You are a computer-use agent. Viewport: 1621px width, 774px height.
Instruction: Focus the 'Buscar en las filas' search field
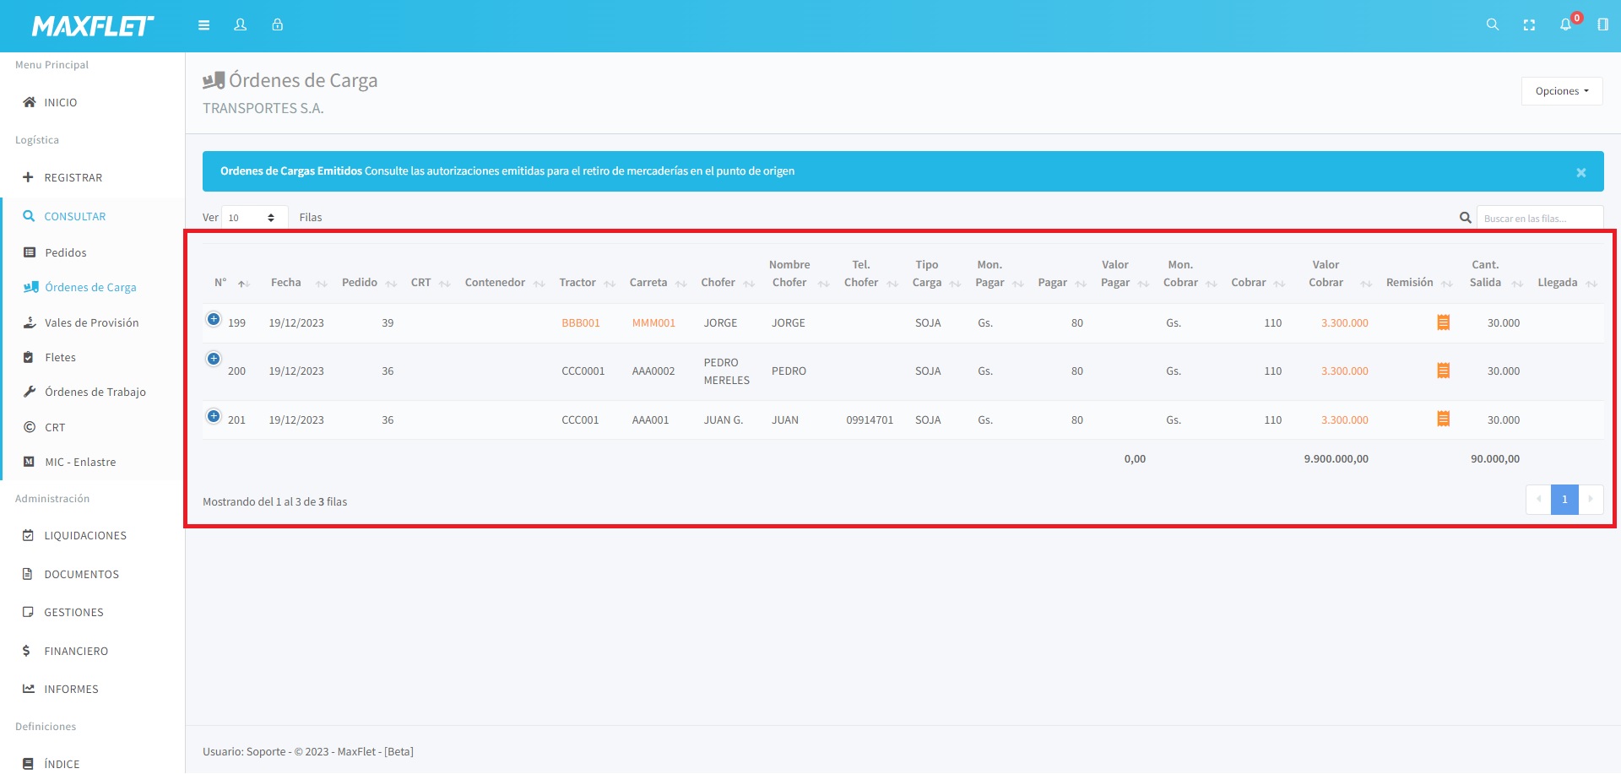(1539, 219)
